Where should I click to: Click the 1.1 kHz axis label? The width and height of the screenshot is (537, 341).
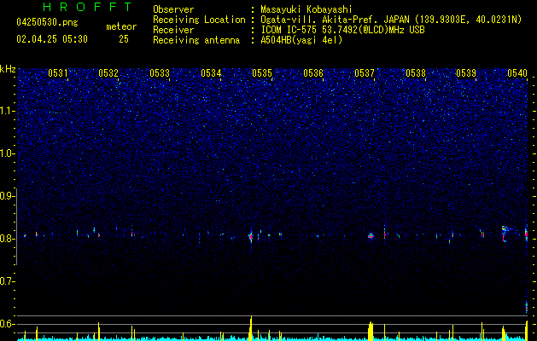8,111
